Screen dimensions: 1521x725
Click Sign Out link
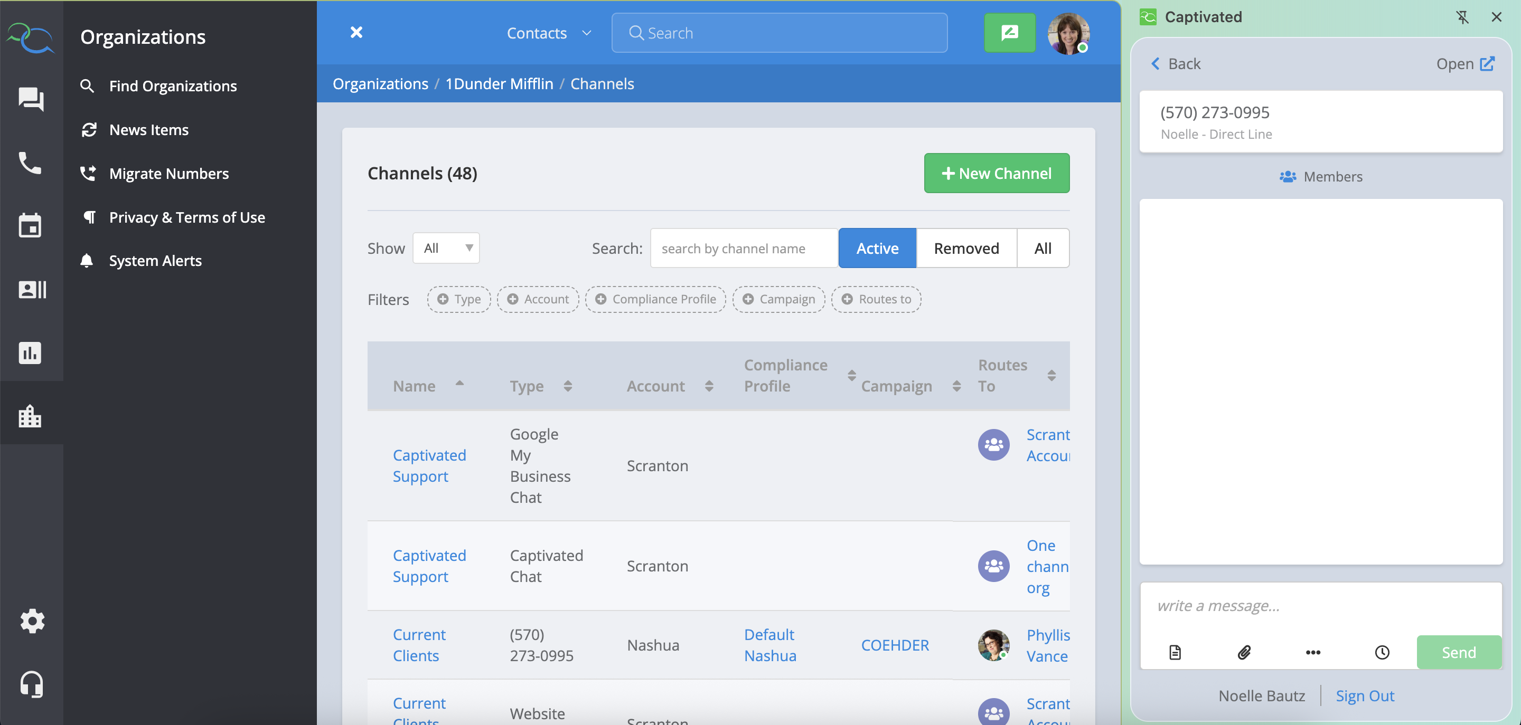click(x=1365, y=695)
